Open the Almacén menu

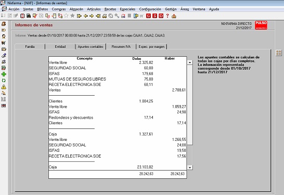click(x=76, y=9)
